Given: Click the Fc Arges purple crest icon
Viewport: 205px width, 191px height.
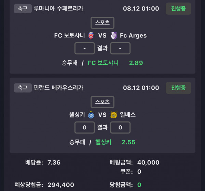Looking at the screenshot, I should pos(114,35).
